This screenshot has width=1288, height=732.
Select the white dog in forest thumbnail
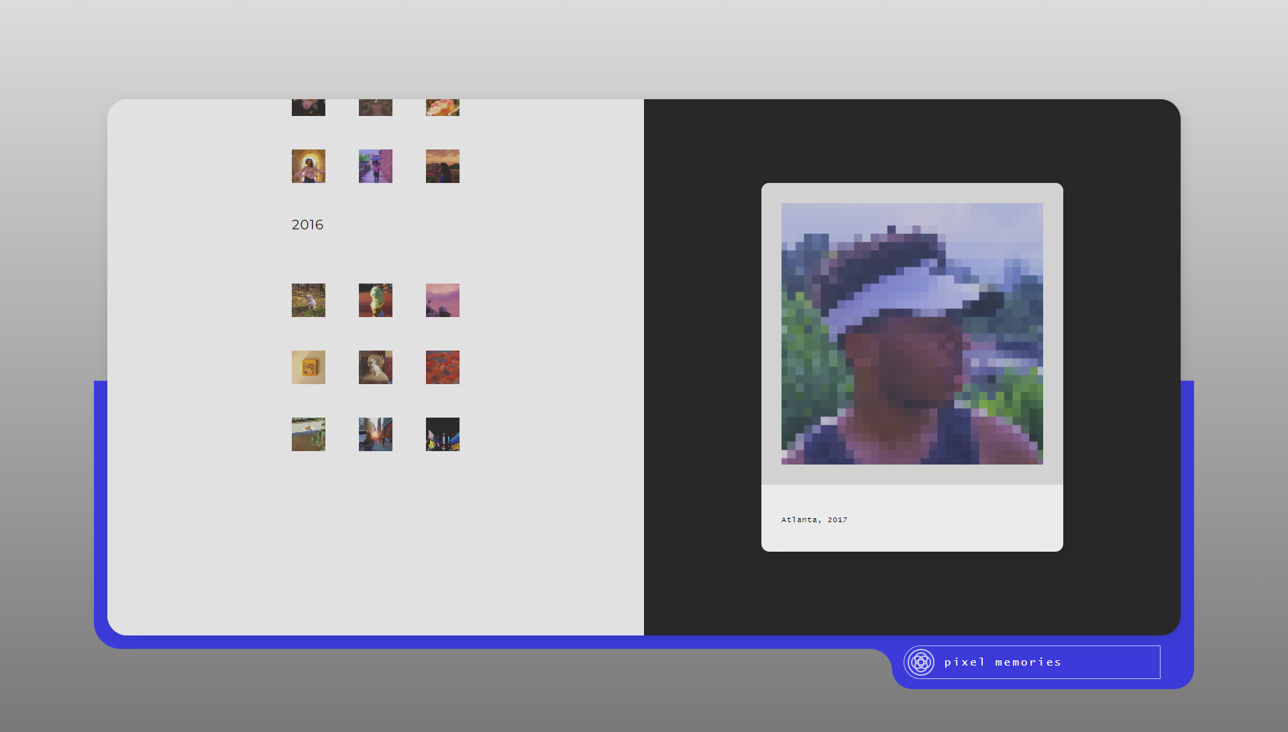(x=309, y=300)
